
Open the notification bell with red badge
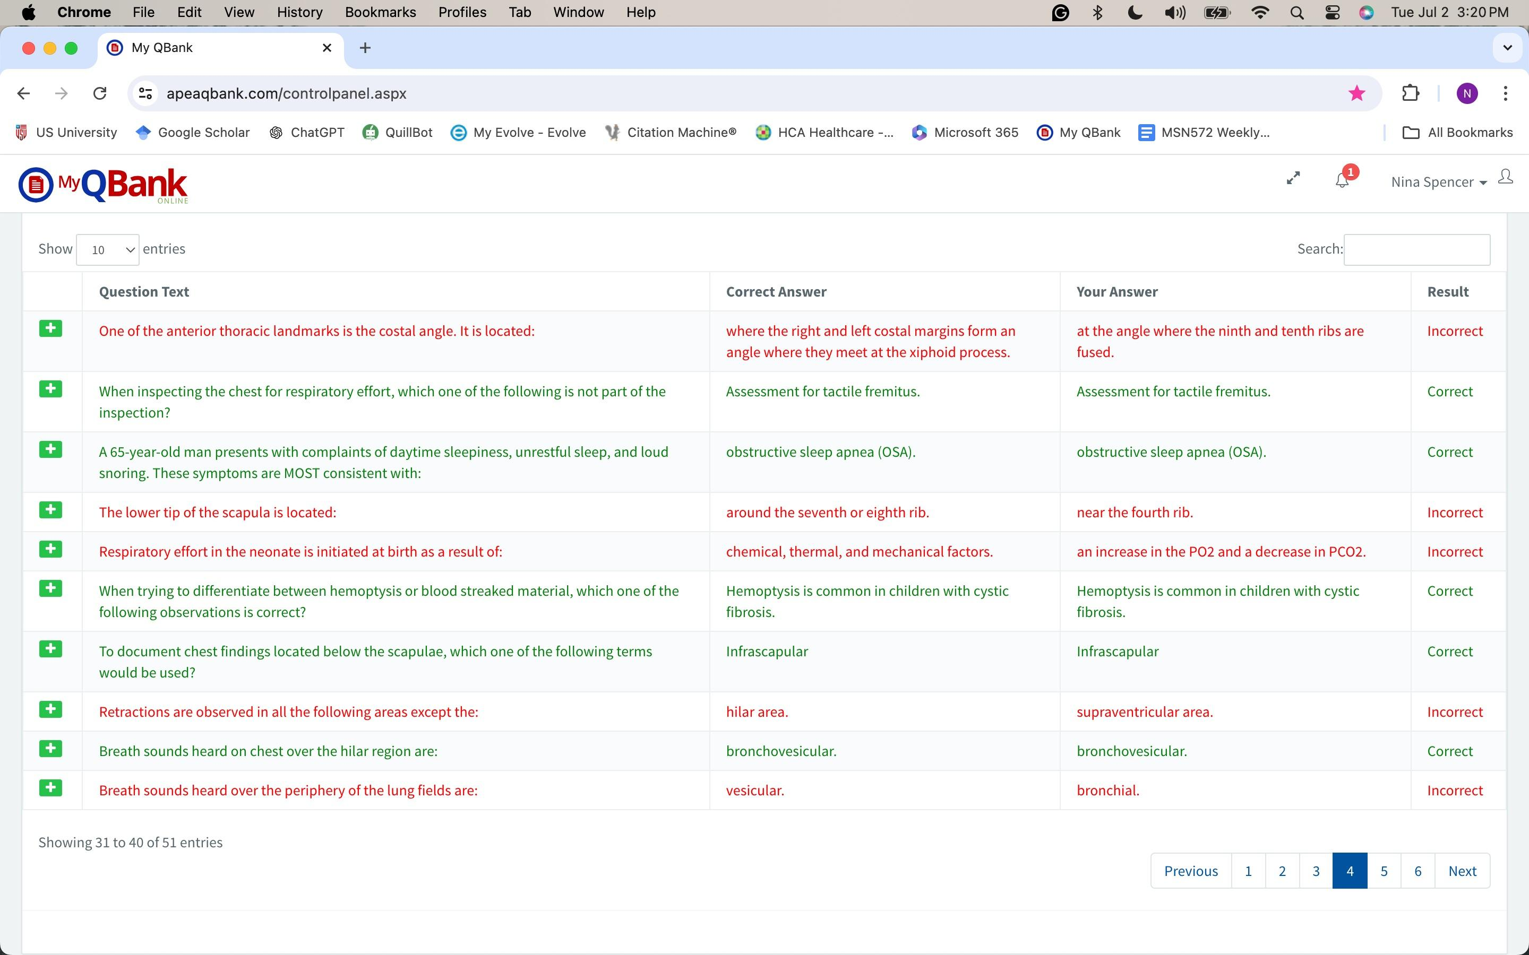1342,180
